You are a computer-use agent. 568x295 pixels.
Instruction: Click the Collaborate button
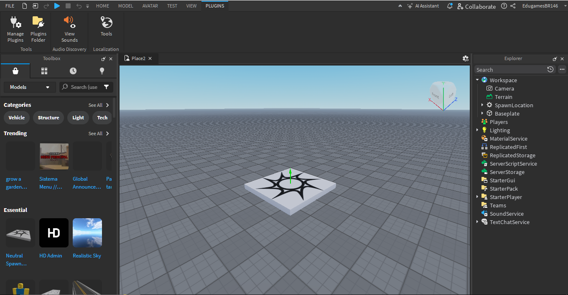[476, 6]
